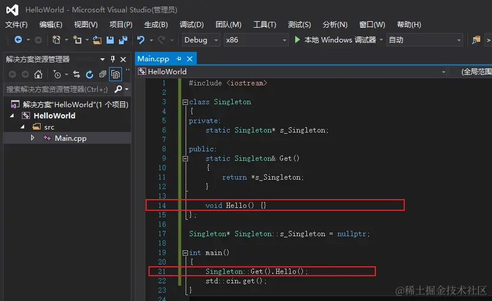
Task: Collapse the Get() function code block
Action: (x=185, y=158)
